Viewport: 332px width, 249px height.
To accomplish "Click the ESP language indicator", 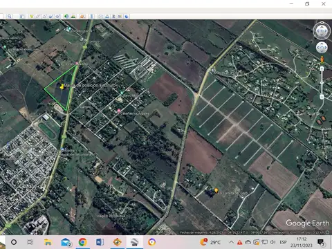I will [x=283, y=242].
